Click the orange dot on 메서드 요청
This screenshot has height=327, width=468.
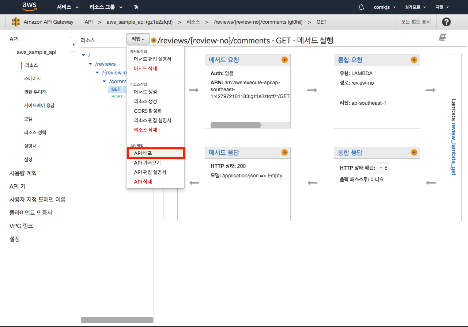click(284, 60)
